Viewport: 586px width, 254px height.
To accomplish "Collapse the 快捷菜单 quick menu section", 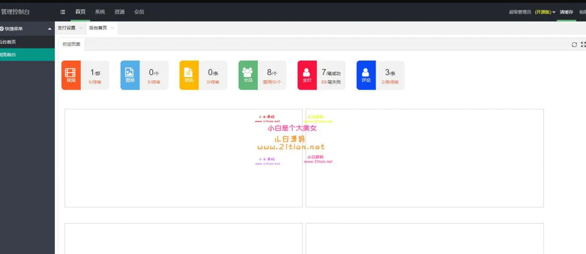I will tap(50, 29).
